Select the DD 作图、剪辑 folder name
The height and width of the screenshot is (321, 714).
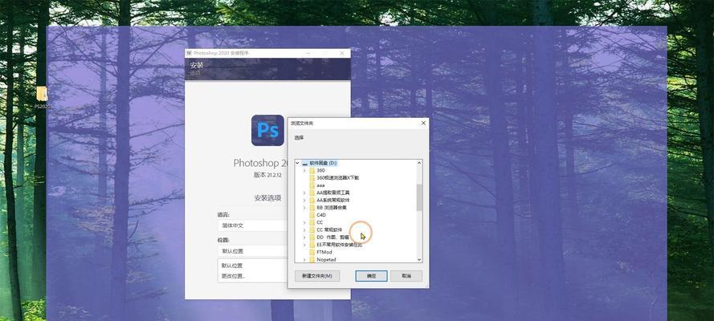(x=333, y=237)
